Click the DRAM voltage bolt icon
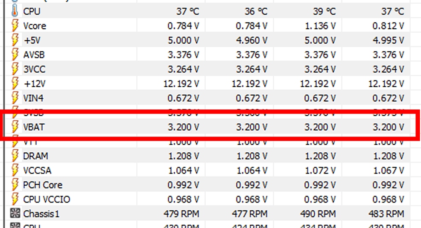 [x=15, y=156]
